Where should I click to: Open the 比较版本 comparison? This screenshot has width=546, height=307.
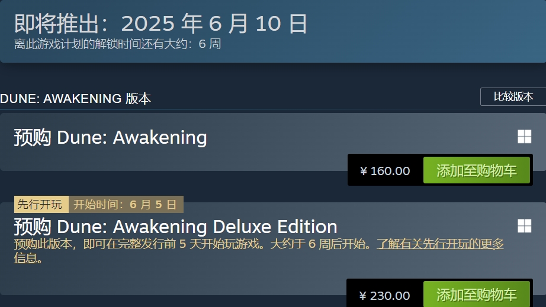pyautogui.click(x=513, y=96)
